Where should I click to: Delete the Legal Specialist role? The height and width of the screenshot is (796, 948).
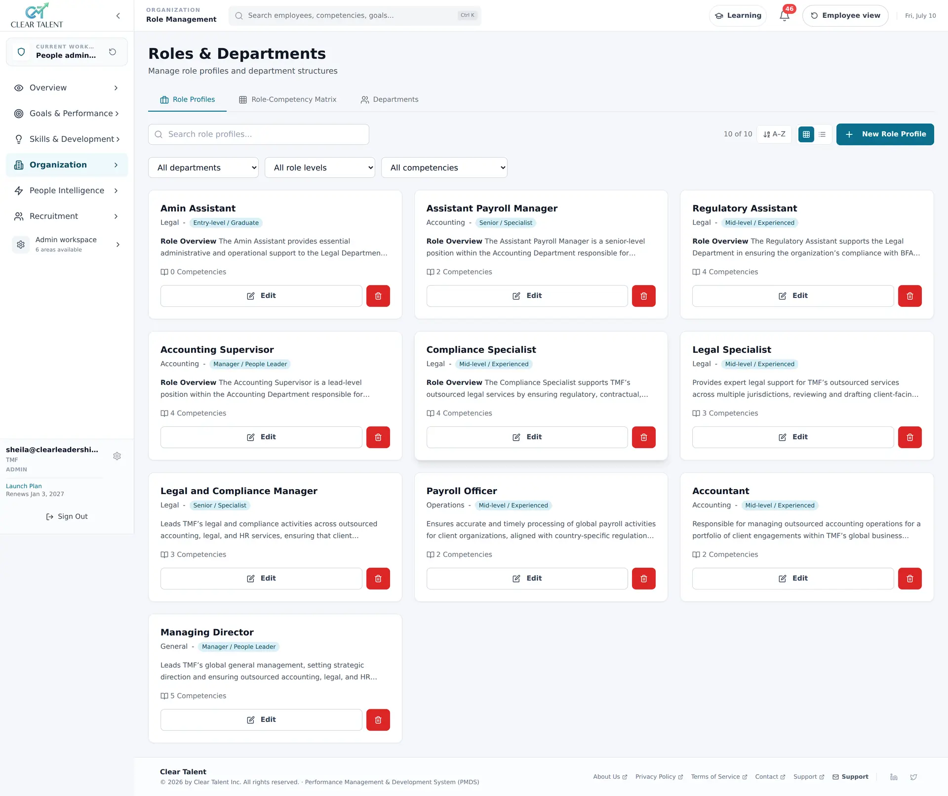coord(910,437)
